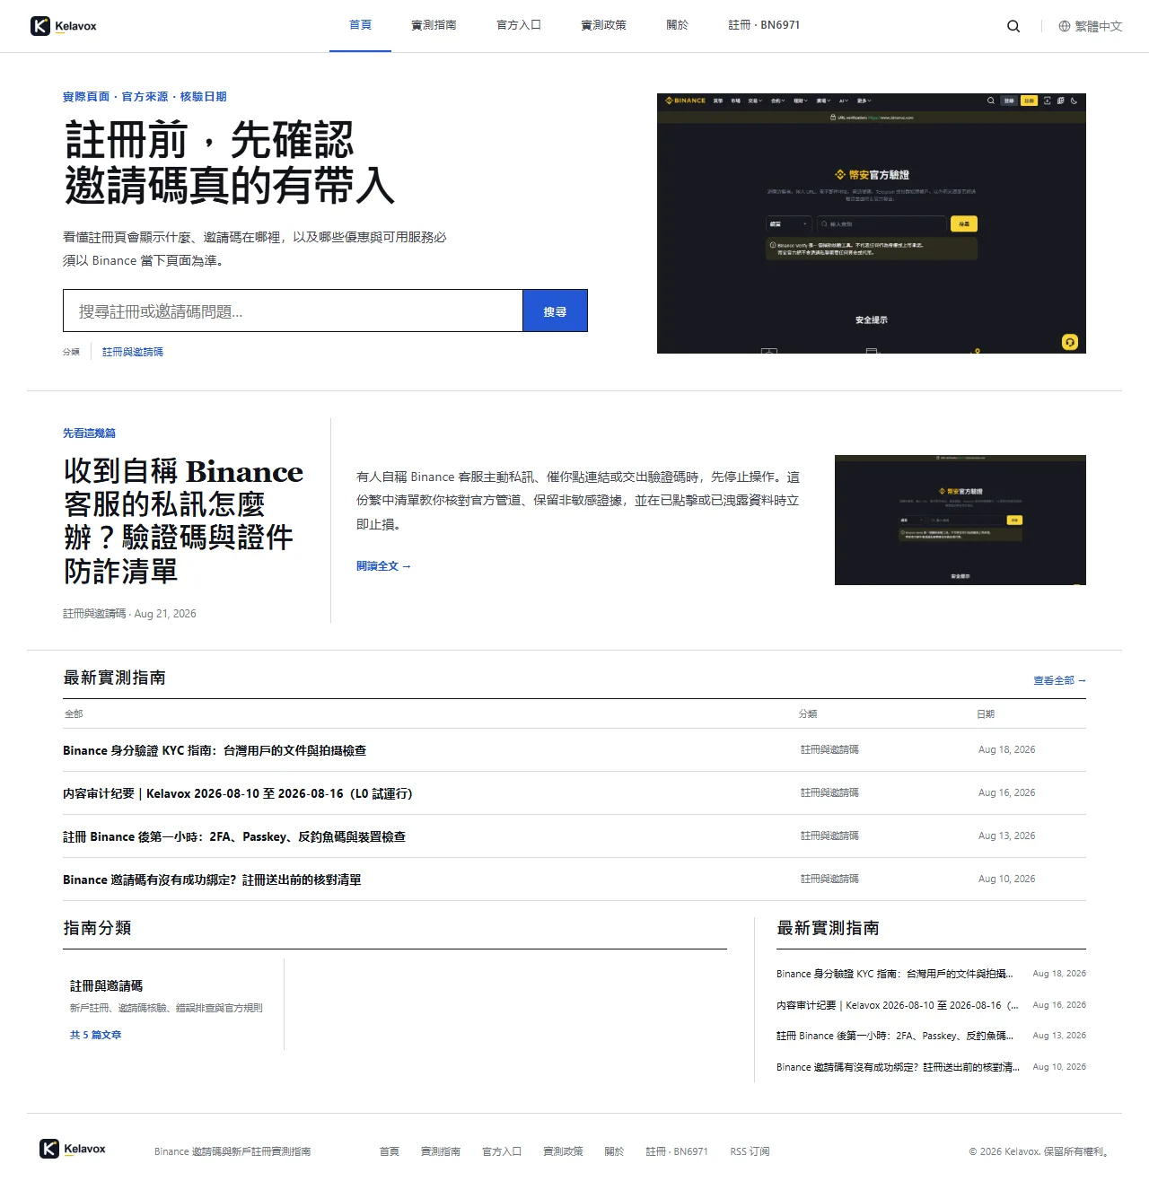
Task: Click the footer RSS 订阅 link
Action: (x=750, y=1151)
